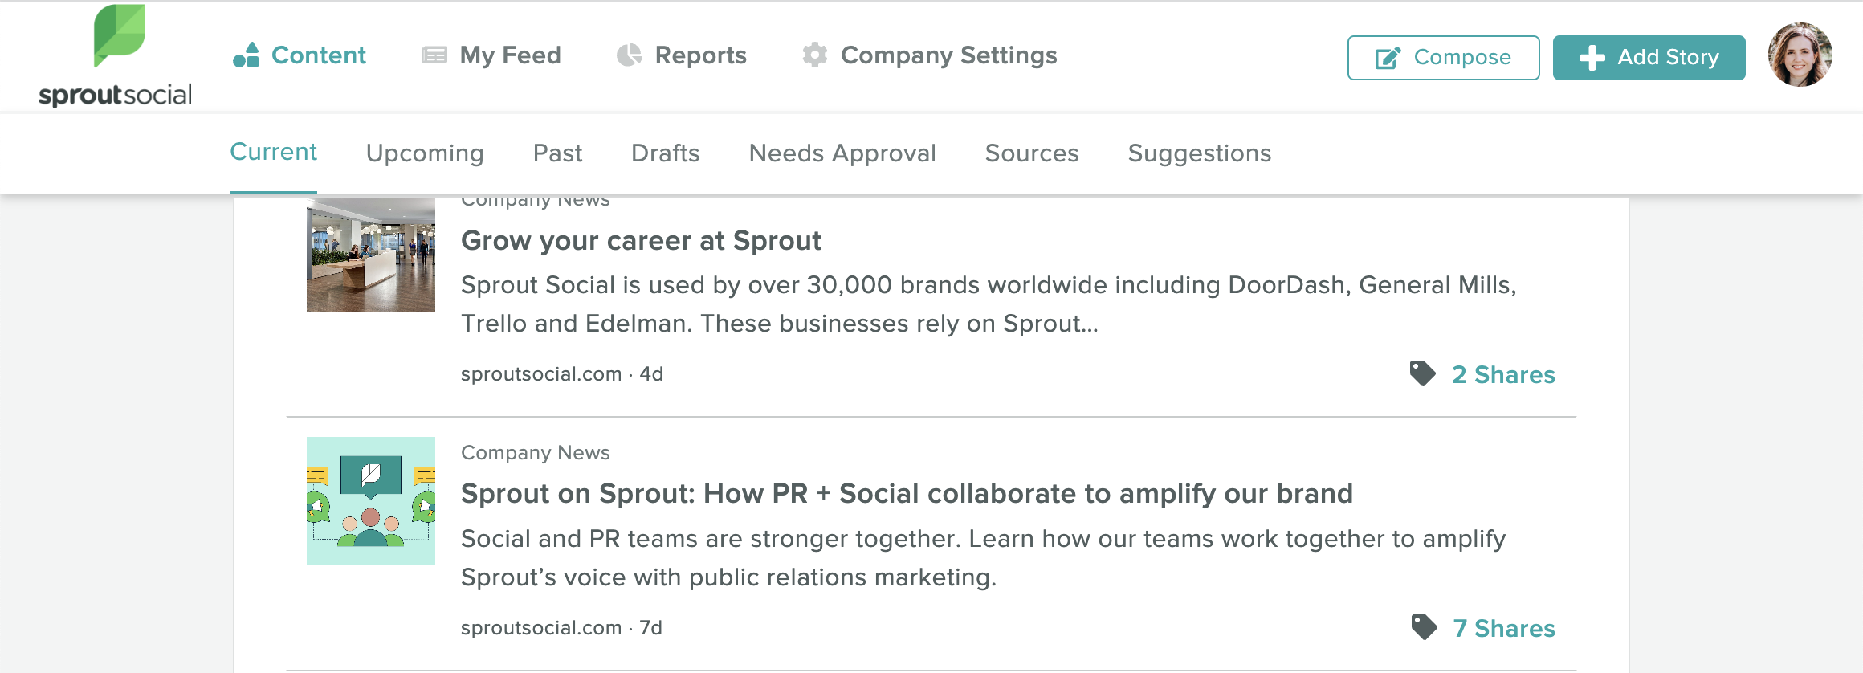1863x673 pixels.
Task: Open the office lobby story thumbnail
Action: [371, 255]
